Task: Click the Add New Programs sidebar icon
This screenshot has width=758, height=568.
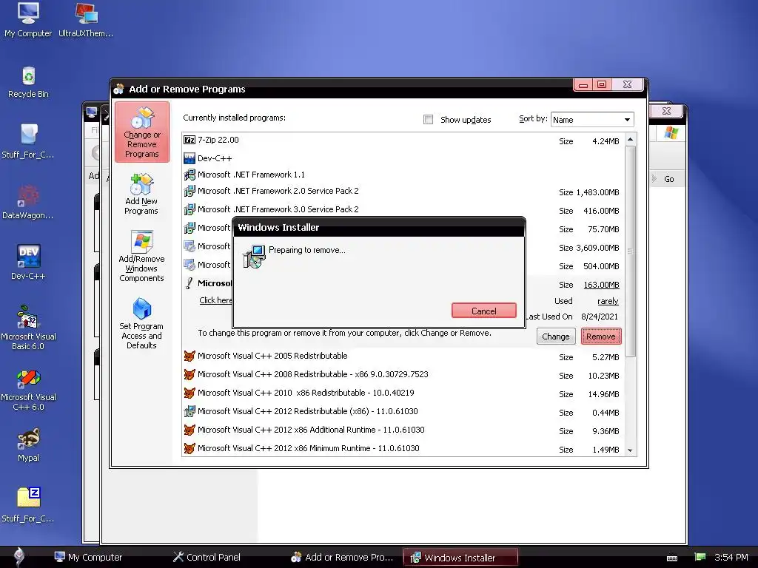Action: [141, 194]
